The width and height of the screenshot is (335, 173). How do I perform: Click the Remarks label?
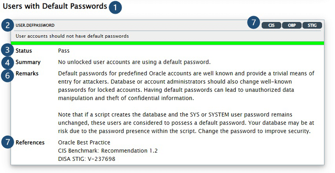[x=27, y=74]
